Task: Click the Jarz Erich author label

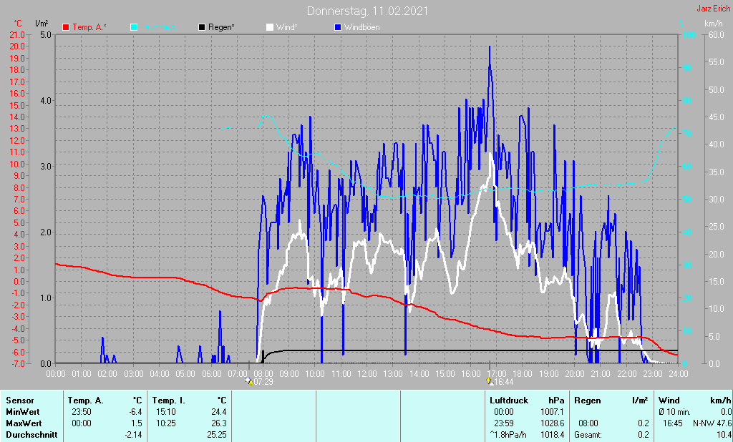Action: point(713,9)
